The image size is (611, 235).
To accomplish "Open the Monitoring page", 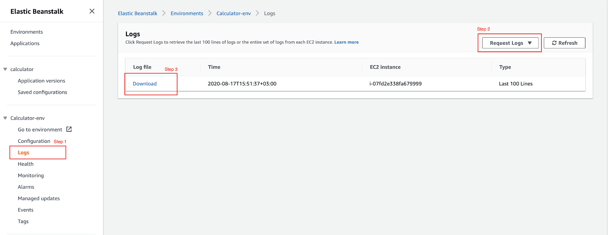I will point(31,176).
